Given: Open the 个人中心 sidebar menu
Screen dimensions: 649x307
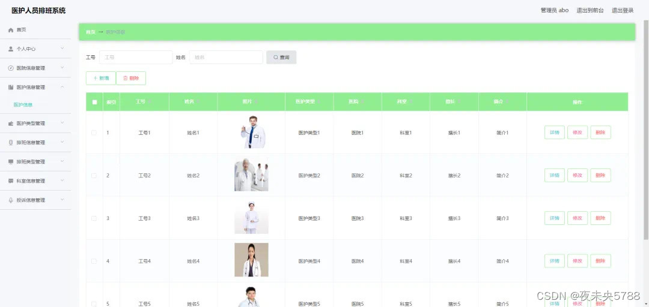Looking at the screenshot, I should click(35, 49).
